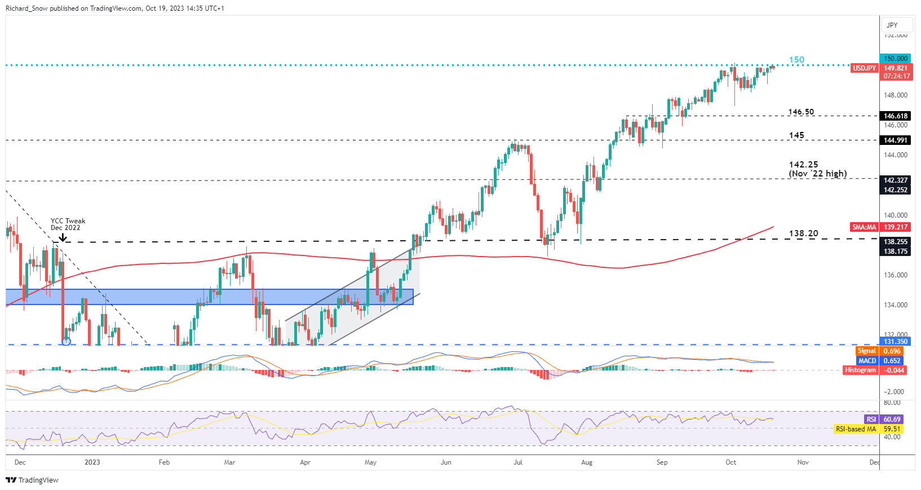Click the USDJPY price label tag
Viewport: 921px width, 490px height.
pos(864,68)
